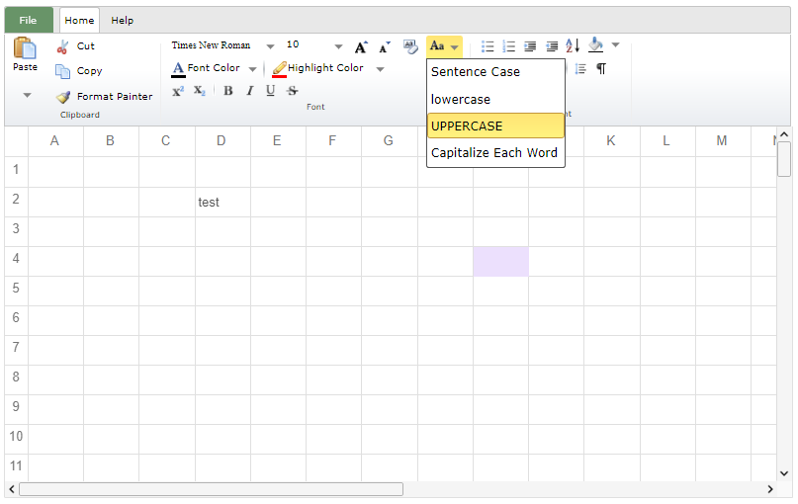The image size is (798, 504).
Task: Click the sort A to Z icon
Action: (573, 46)
